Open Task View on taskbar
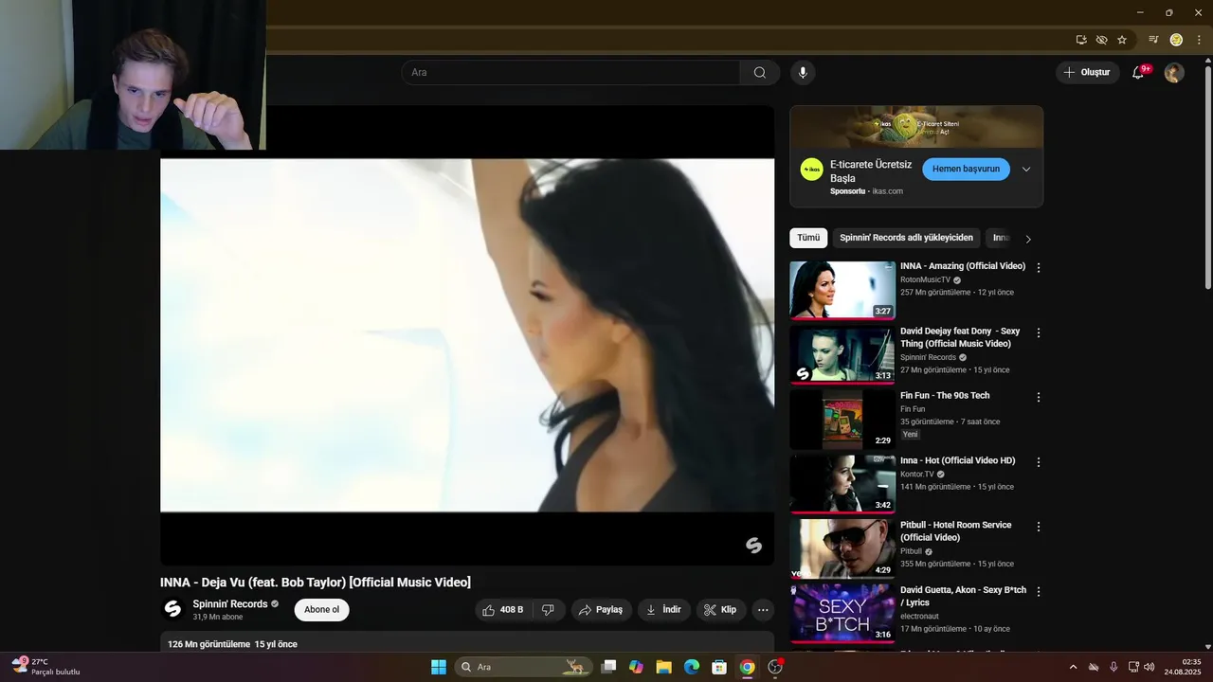Screen dimensions: 1213x682 click(x=609, y=667)
